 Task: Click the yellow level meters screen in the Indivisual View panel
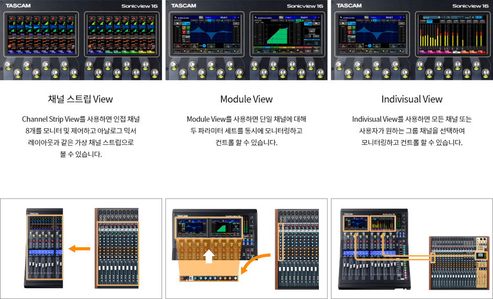[452, 34]
